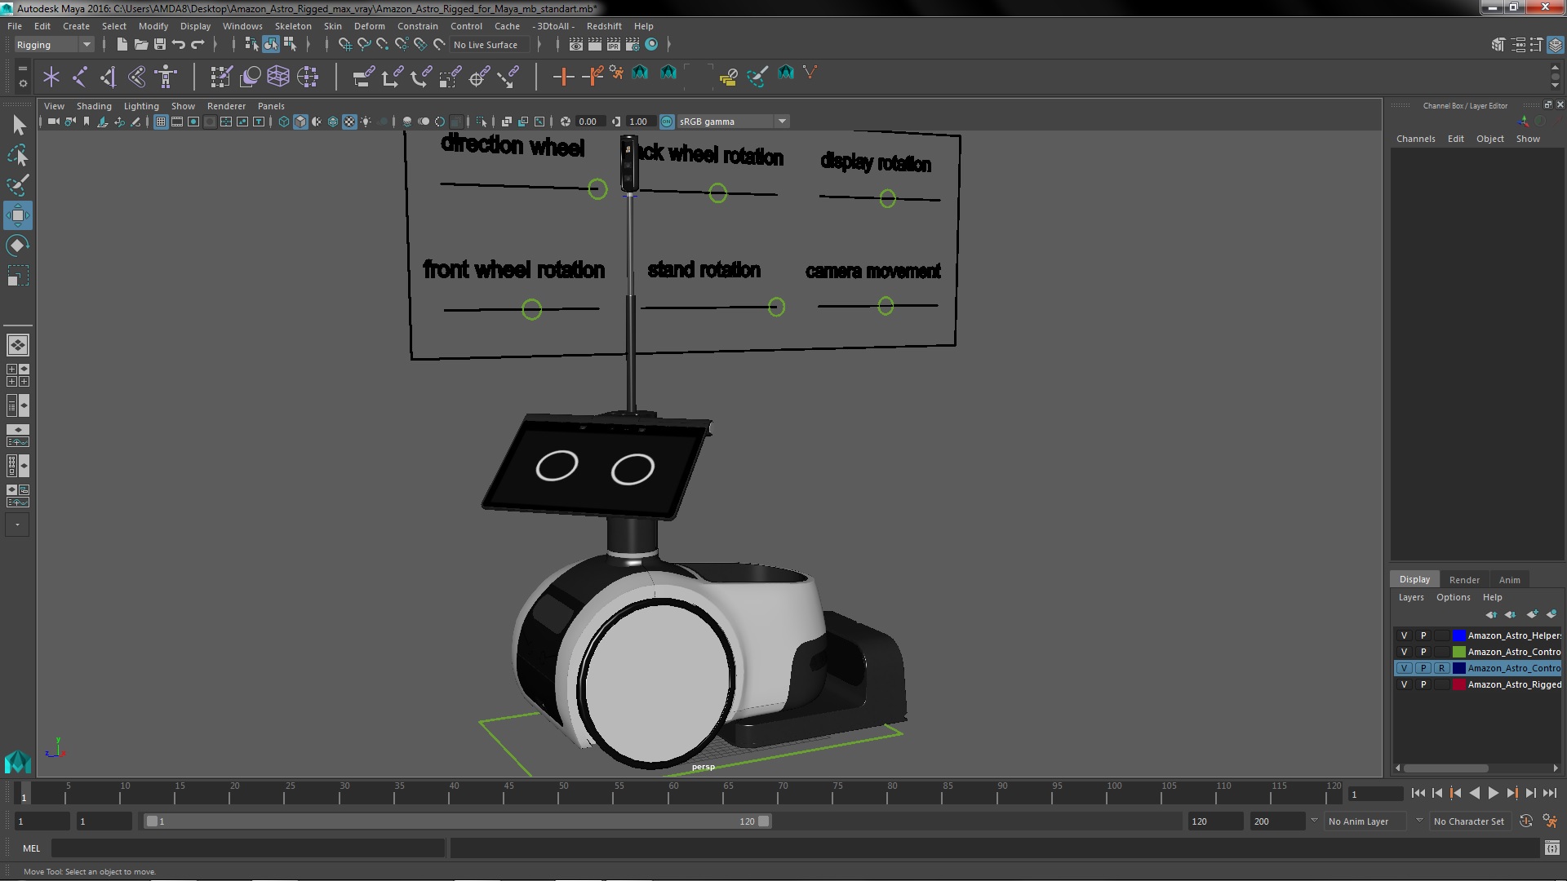
Task: Click the Create IK Handle shelf icon
Action: [x=109, y=77]
